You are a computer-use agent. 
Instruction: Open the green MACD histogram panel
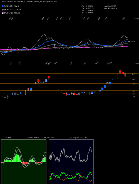(x=24, y=162)
